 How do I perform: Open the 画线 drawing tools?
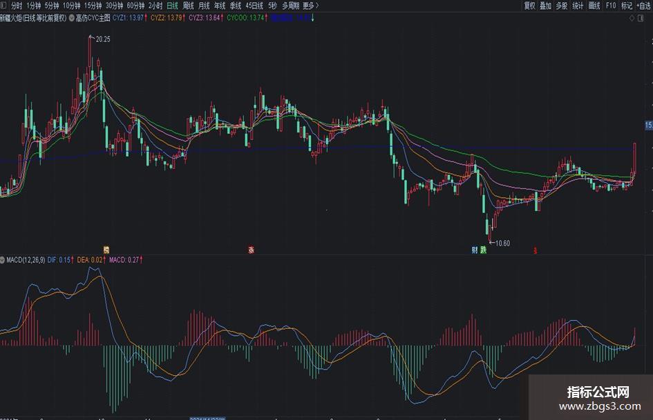coord(594,6)
